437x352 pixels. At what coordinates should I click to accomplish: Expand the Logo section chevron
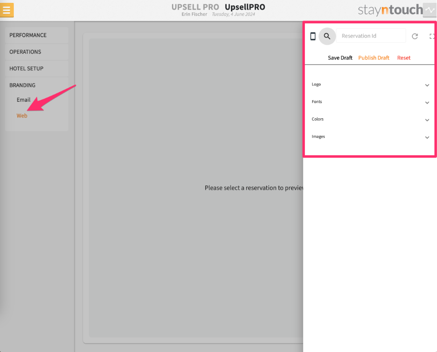(427, 85)
